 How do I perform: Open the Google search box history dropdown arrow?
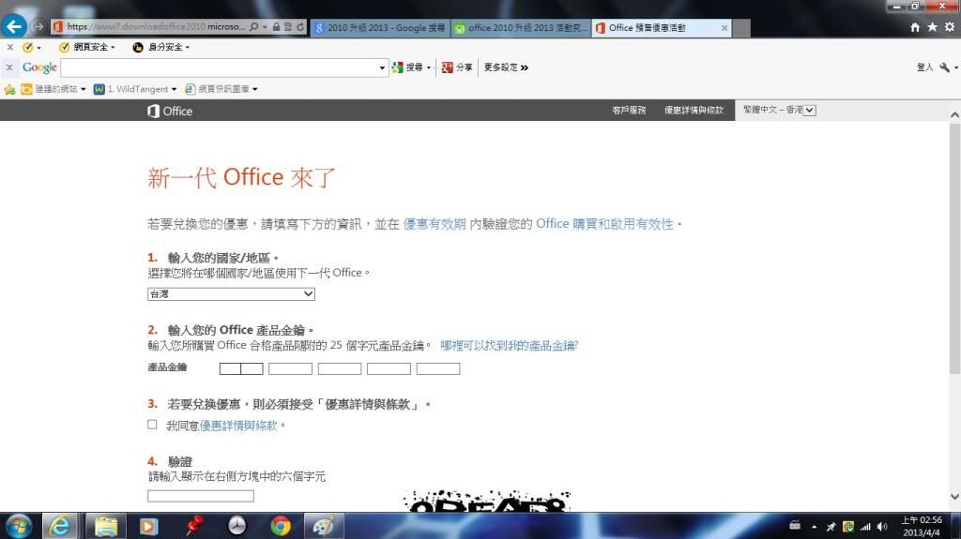click(382, 67)
